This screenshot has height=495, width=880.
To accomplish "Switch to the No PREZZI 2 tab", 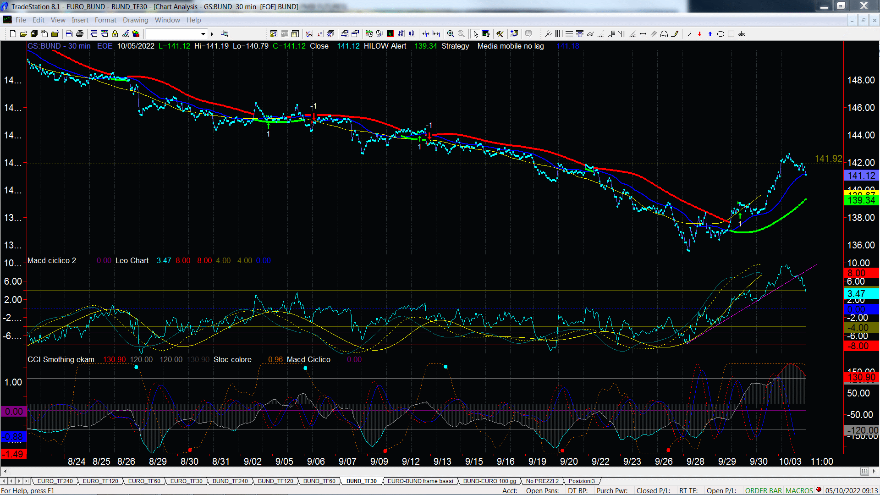I will pos(542,481).
